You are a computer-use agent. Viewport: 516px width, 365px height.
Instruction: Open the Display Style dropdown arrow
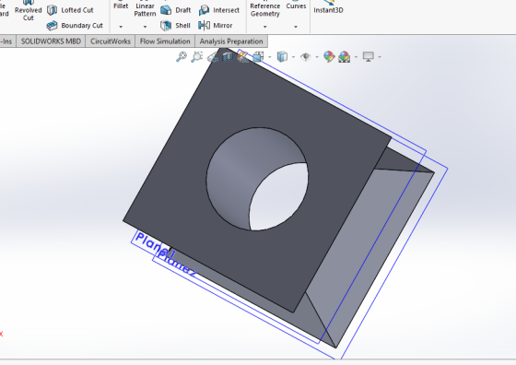coord(293,57)
